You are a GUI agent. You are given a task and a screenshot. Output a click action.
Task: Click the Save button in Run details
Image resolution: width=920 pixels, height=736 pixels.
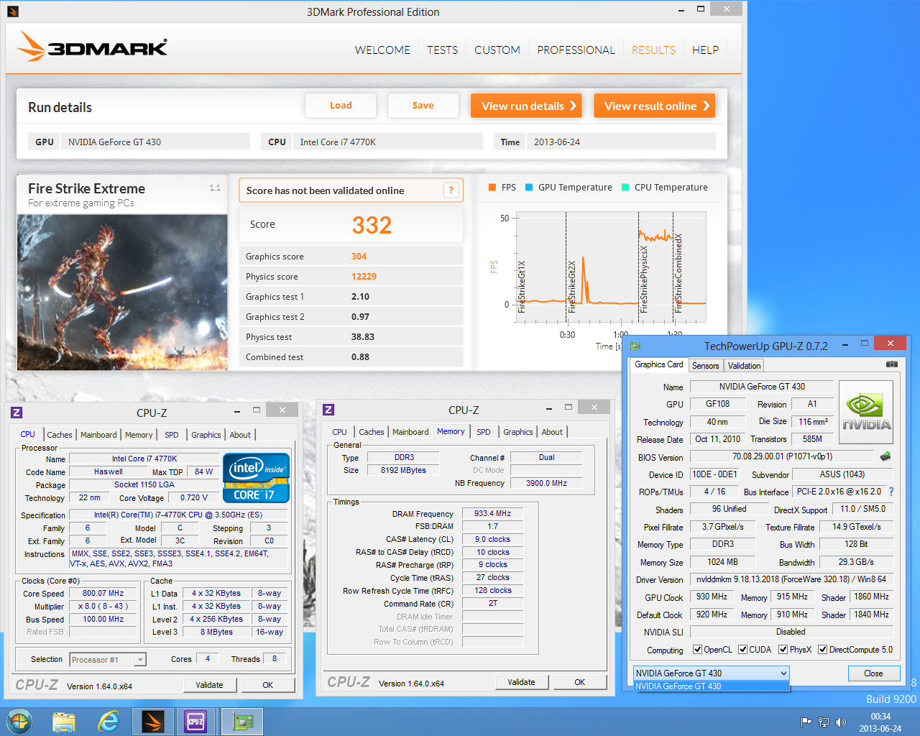[423, 105]
